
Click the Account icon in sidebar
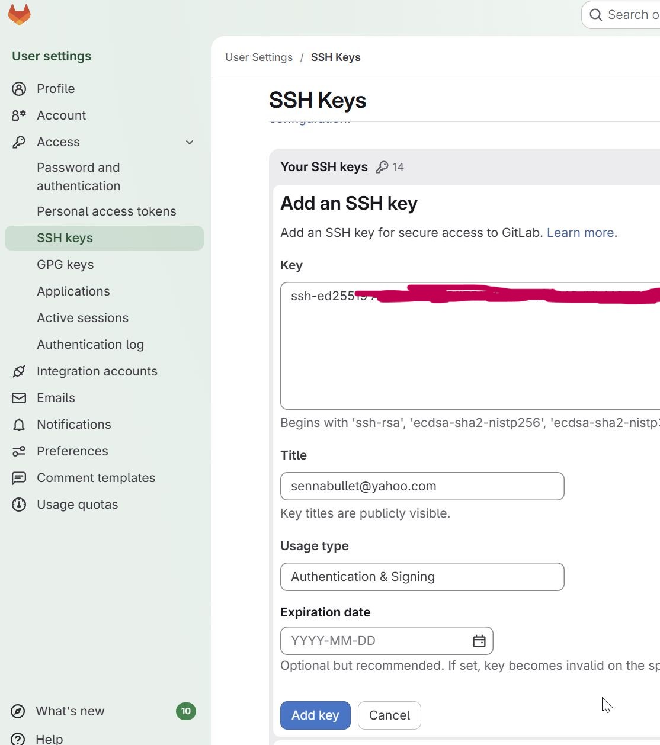coord(19,115)
